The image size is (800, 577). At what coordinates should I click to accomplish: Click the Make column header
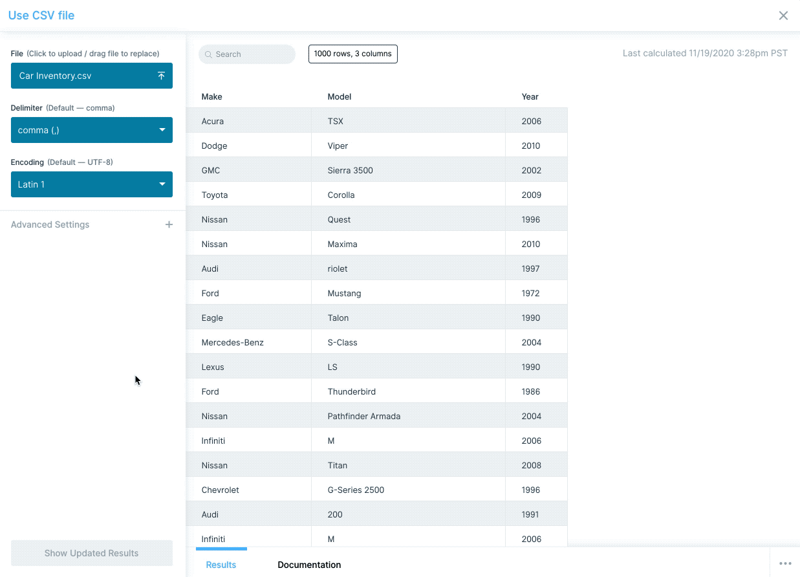pyautogui.click(x=211, y=96)
